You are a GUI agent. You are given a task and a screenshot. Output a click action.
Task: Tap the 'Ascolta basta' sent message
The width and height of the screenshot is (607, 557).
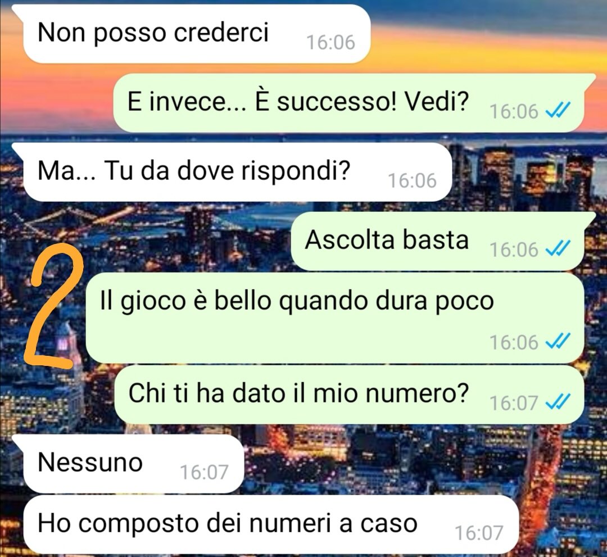[x=437, y=241]
